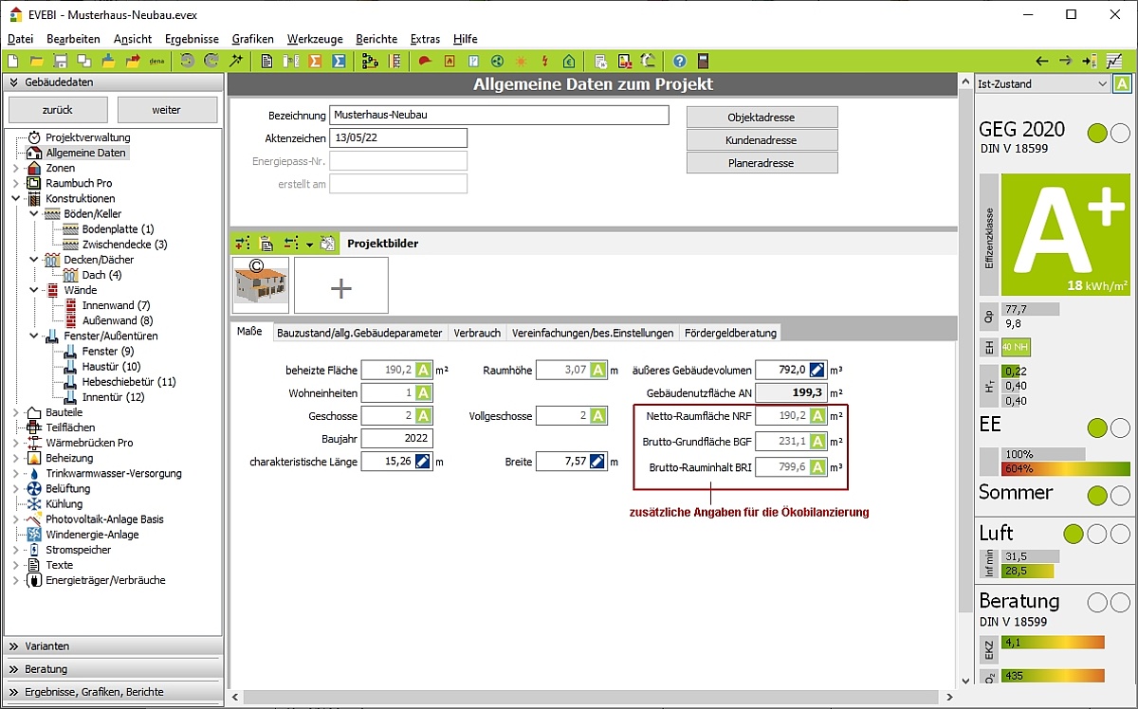Screen dimensions: 1138x709
Task: Open the line chart icon at top right
Action: point(1113,61)
